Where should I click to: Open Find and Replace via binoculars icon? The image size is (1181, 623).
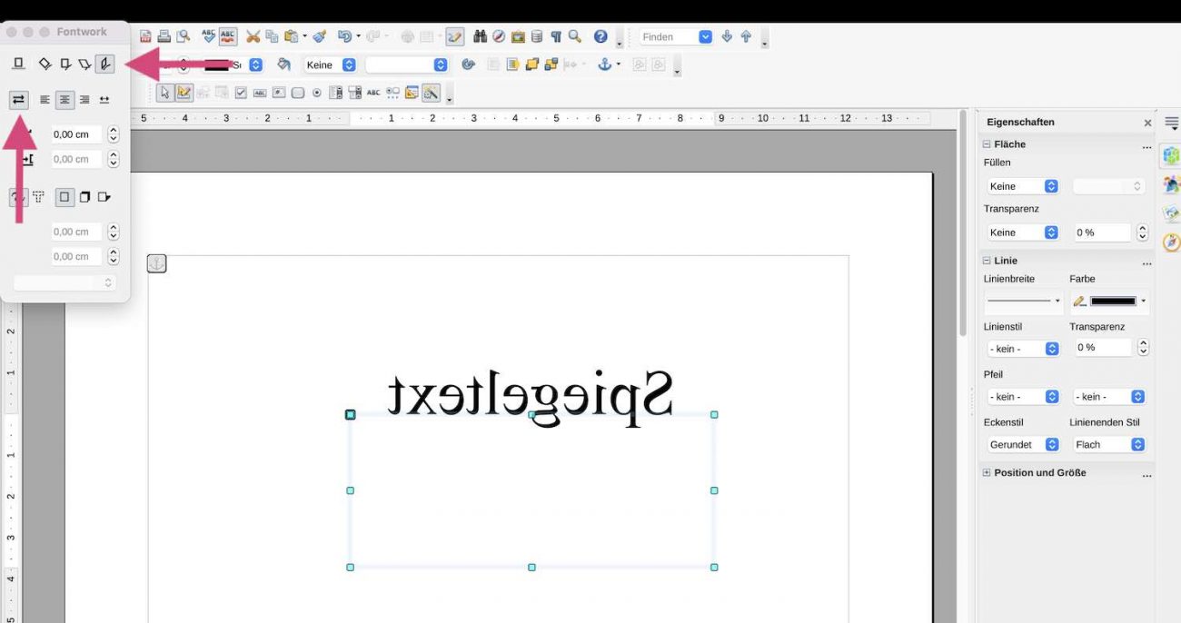coord(481,36)
